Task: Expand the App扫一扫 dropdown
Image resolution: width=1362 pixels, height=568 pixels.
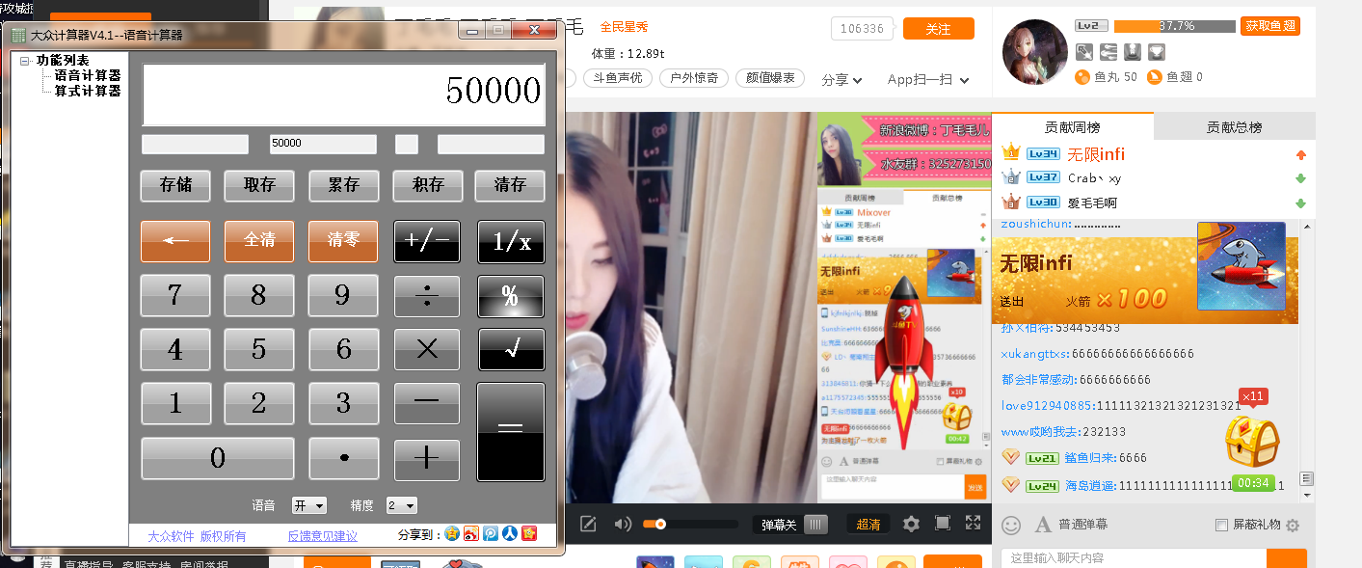Action: (x=927, y=80)
